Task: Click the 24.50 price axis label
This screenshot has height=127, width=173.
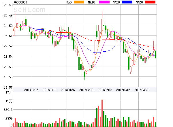Action: click(x=8, y=26)
